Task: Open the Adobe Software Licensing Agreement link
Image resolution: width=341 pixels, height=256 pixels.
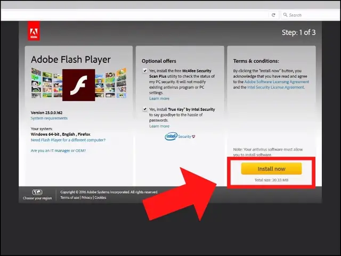Action: 277,82
